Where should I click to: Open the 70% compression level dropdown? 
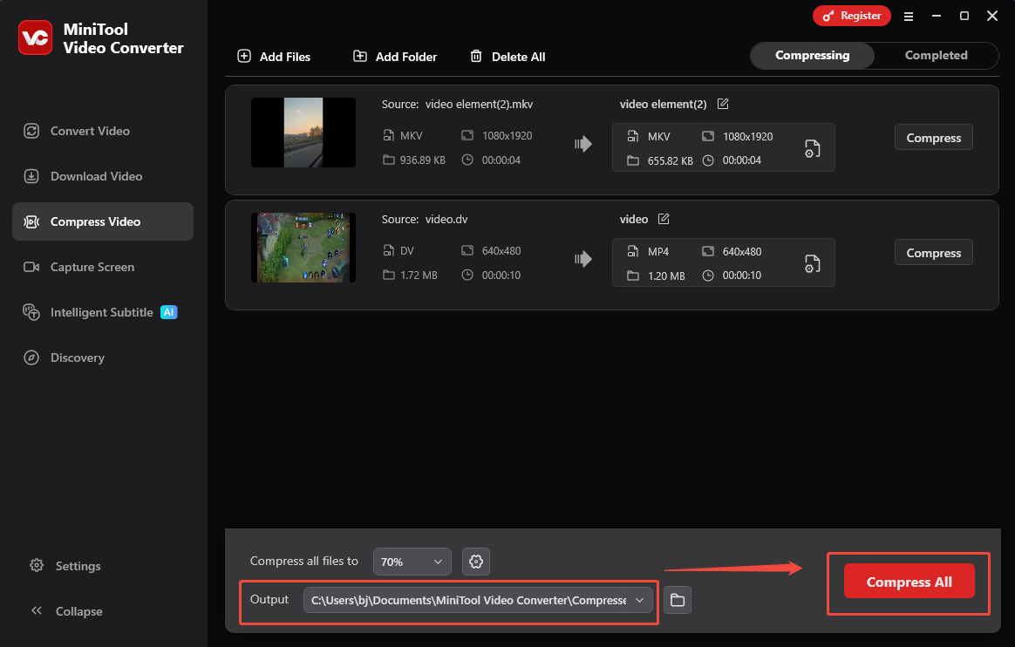412,562
